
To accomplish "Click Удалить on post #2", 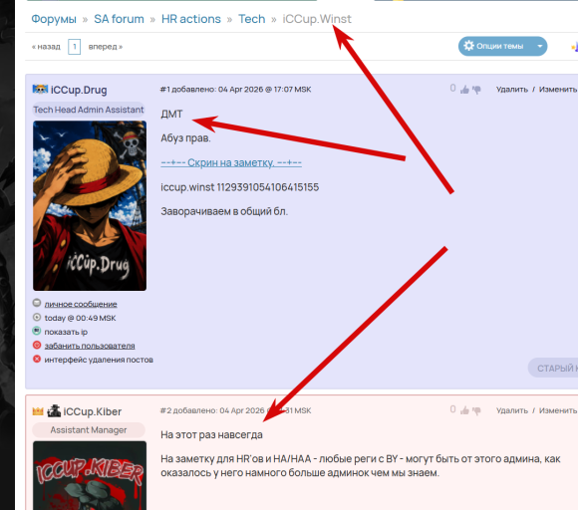I will [x=511, y=410].
